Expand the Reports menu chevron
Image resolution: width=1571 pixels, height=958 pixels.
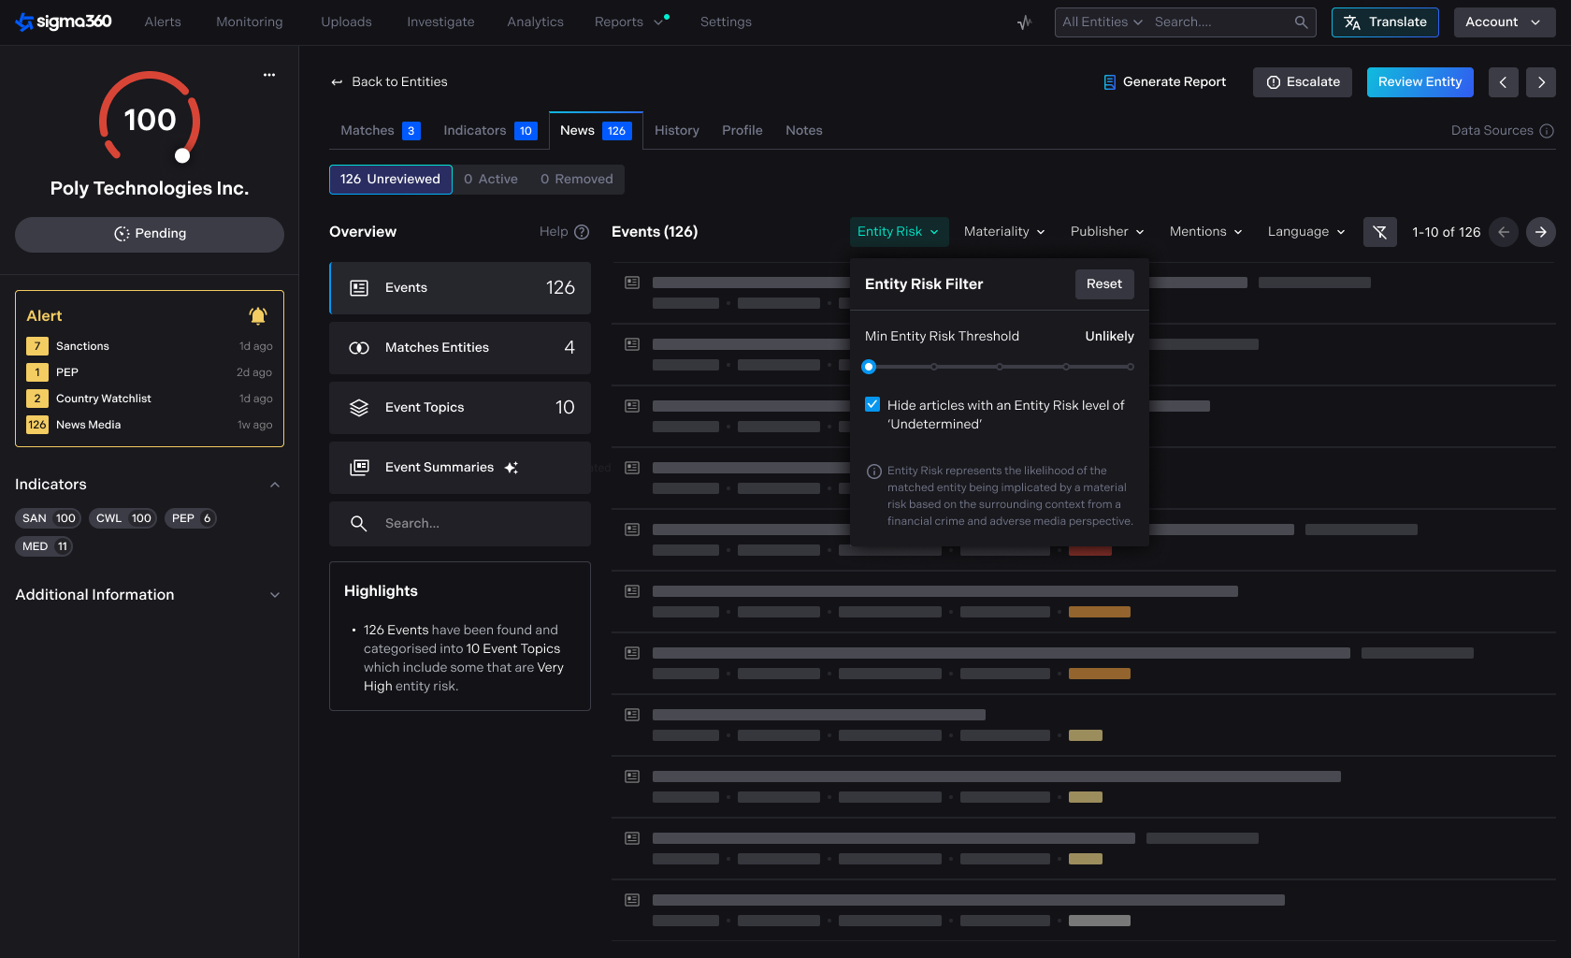click(x=658, y=22)
